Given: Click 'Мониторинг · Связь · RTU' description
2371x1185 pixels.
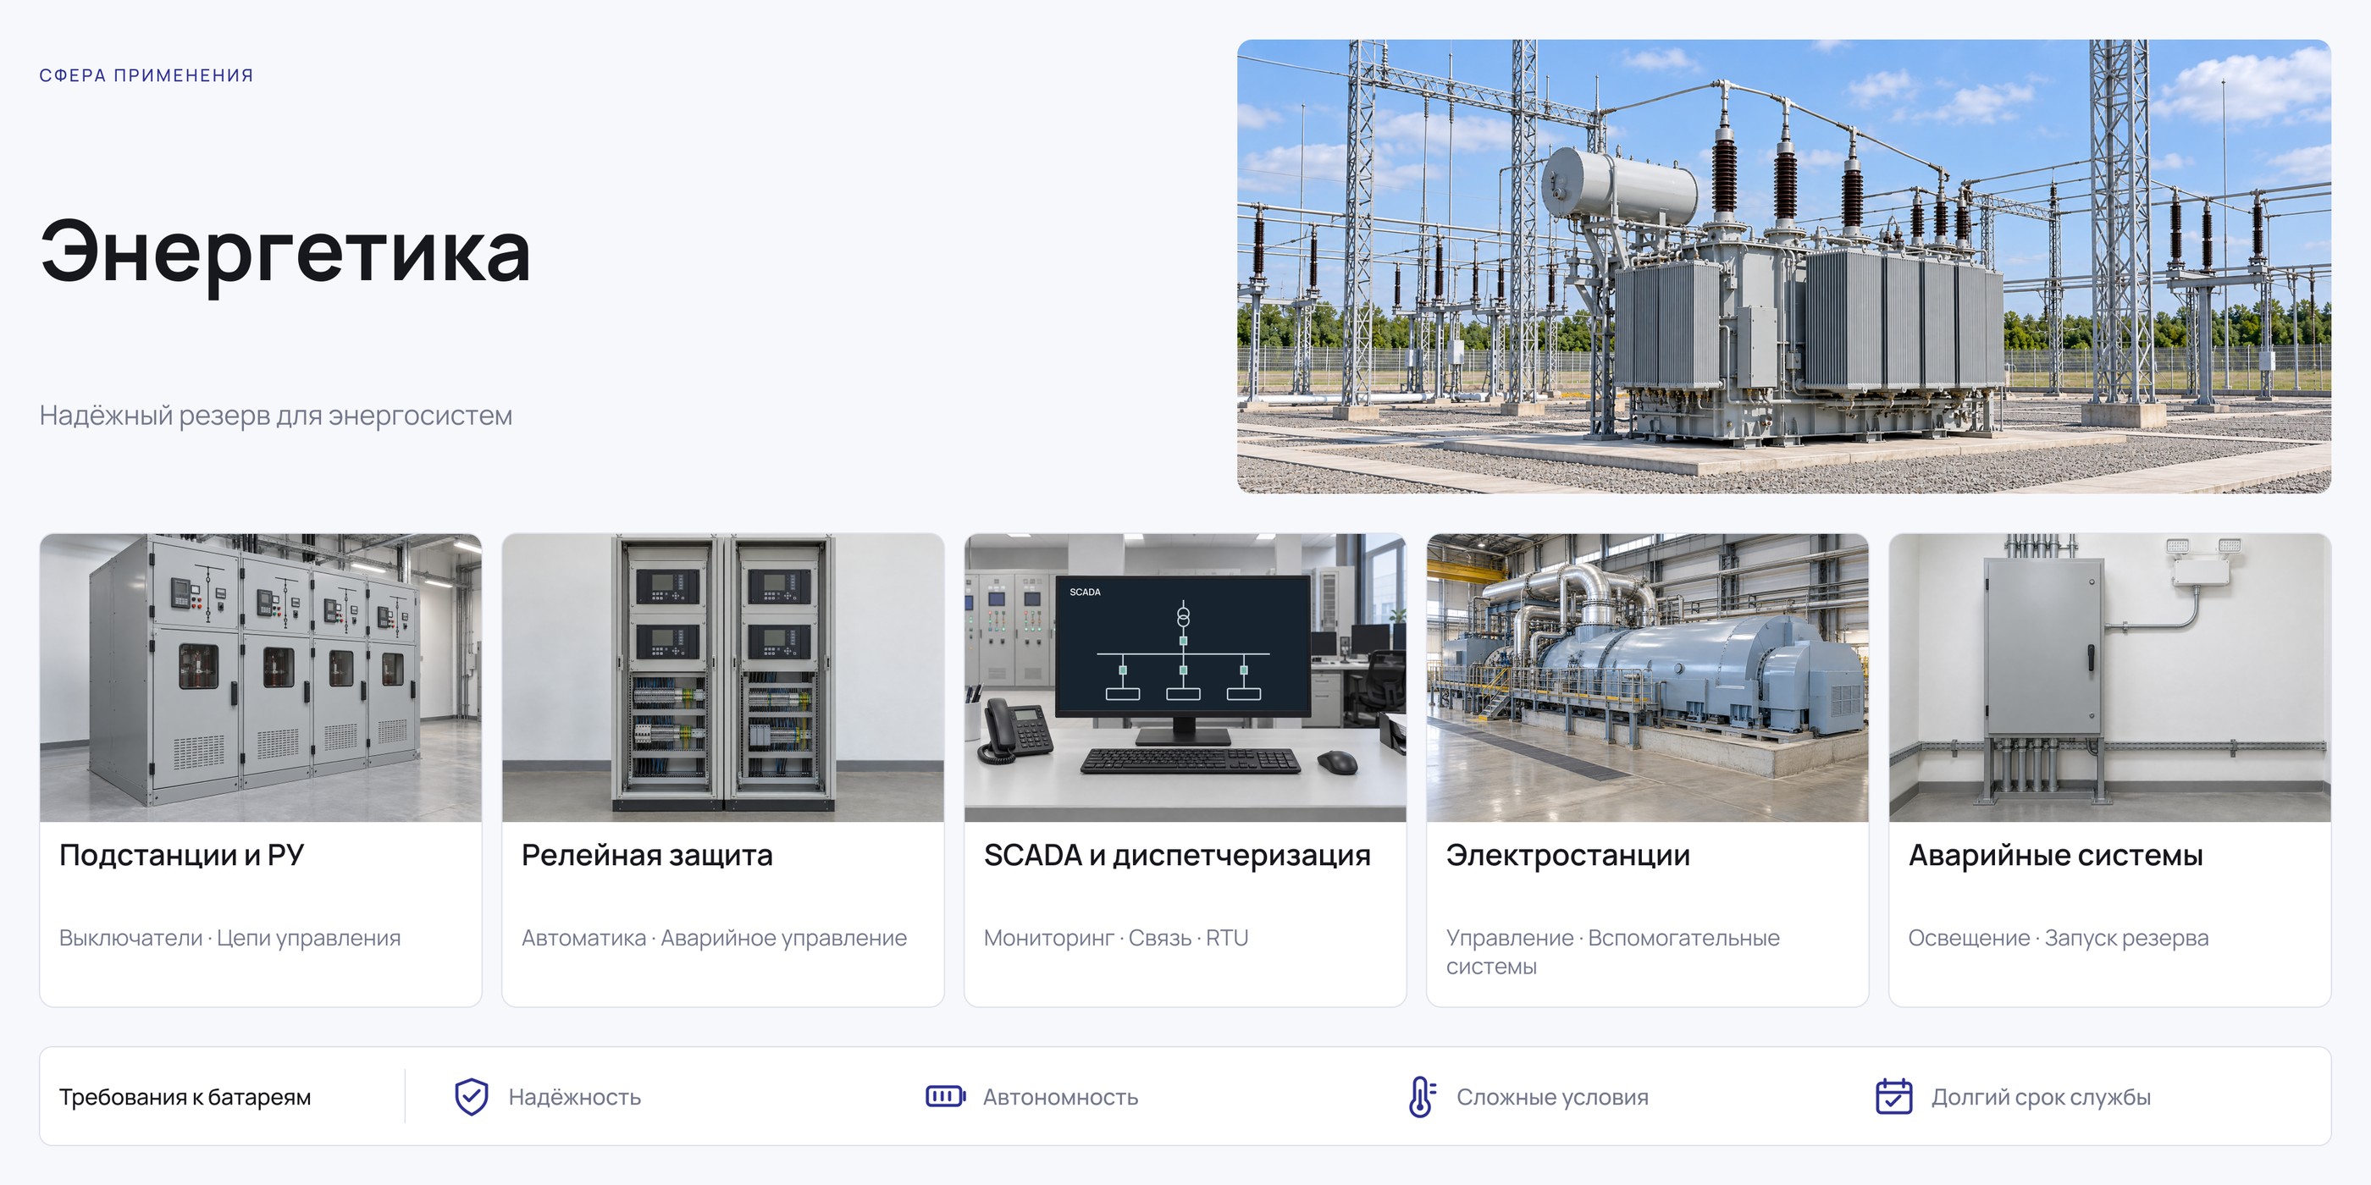Looking at the screenshot, I should point(1115,939).
